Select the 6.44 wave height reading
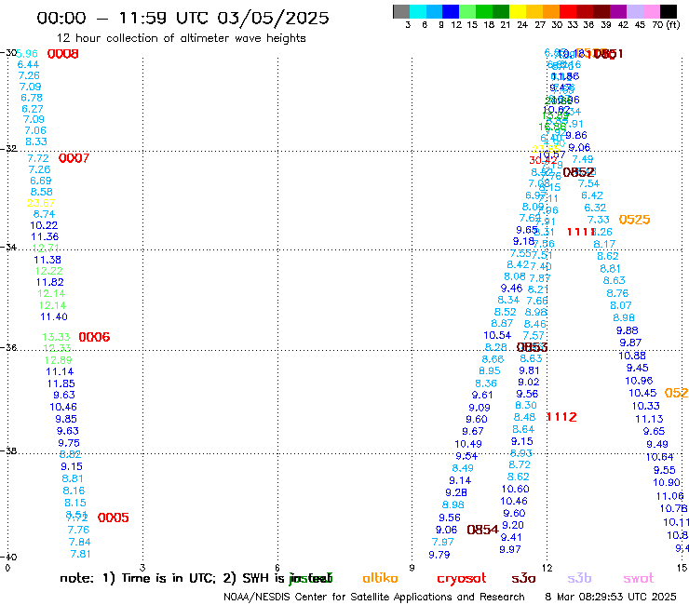The image size is (689, 605). click(x=28, y=64)
